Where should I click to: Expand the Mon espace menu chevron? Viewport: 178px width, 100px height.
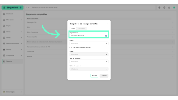[21, 20]
